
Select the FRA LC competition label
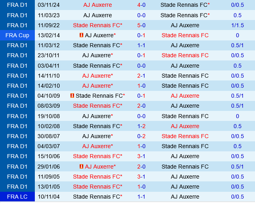[17, 197]
